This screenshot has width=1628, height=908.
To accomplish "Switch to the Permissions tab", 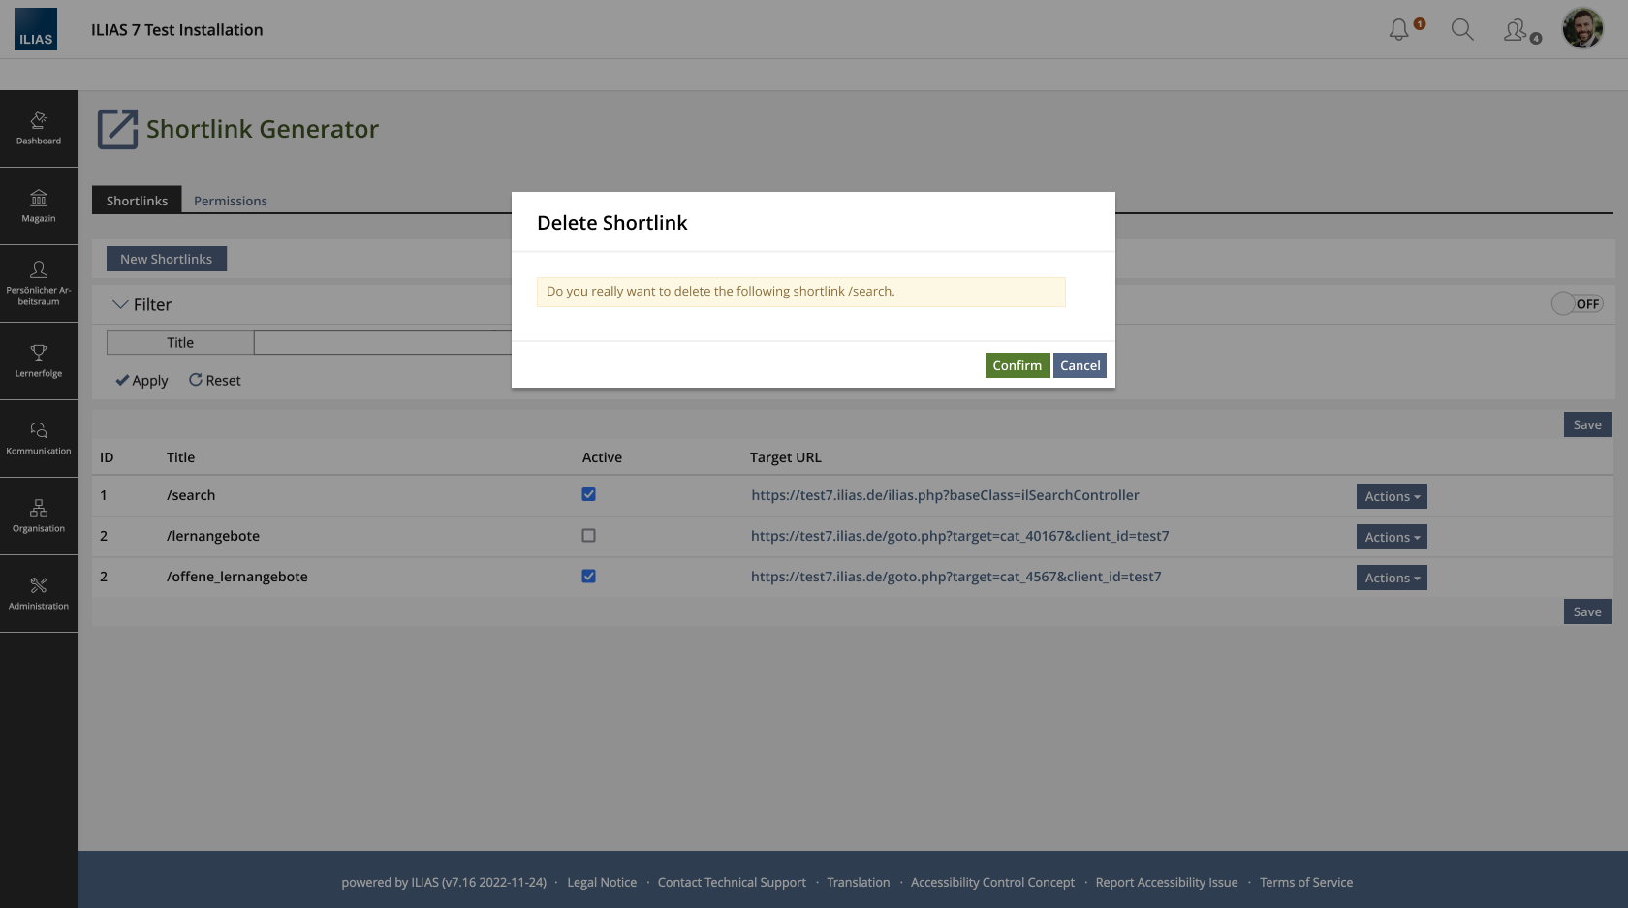I will (x=231, y=201).
